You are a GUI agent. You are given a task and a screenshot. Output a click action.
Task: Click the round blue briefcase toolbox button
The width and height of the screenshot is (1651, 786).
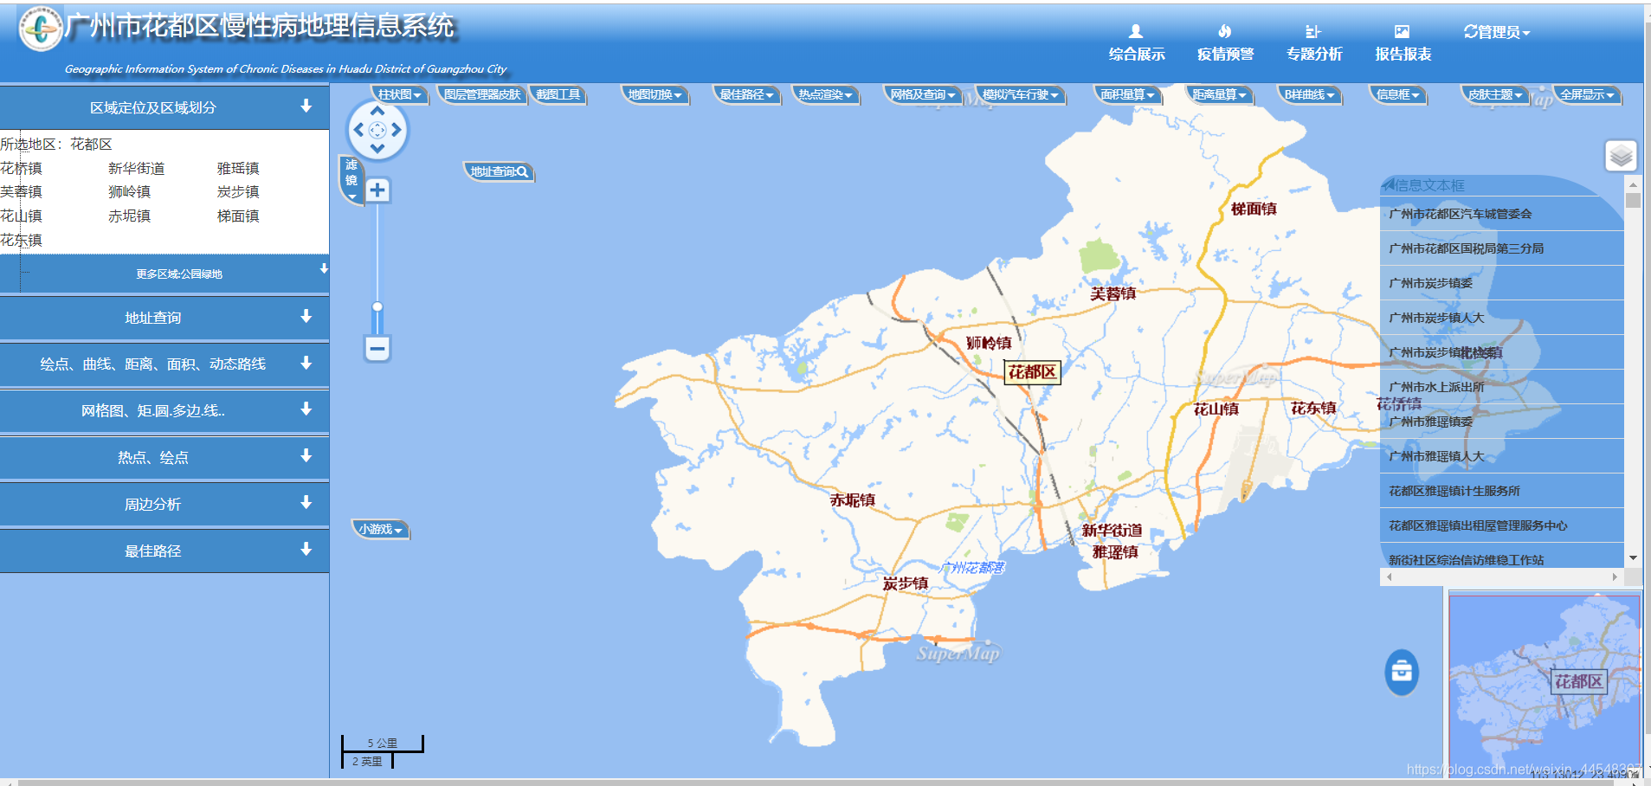point(1402,671)
